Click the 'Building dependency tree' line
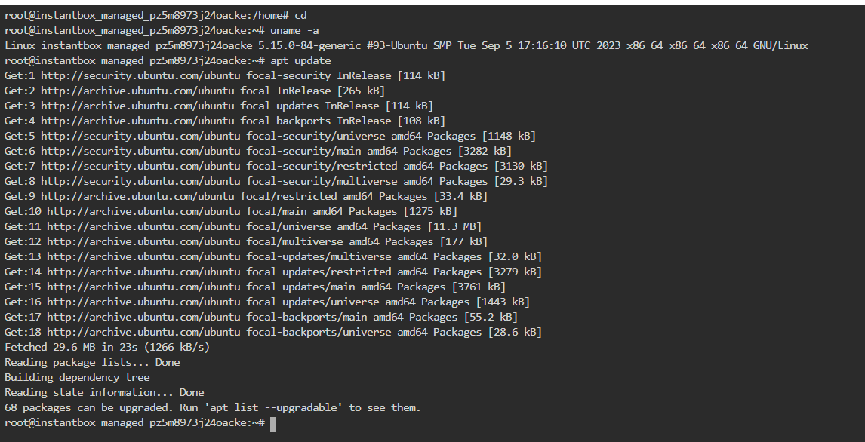This screenshot has height=442, width=865. coord(77,378)
